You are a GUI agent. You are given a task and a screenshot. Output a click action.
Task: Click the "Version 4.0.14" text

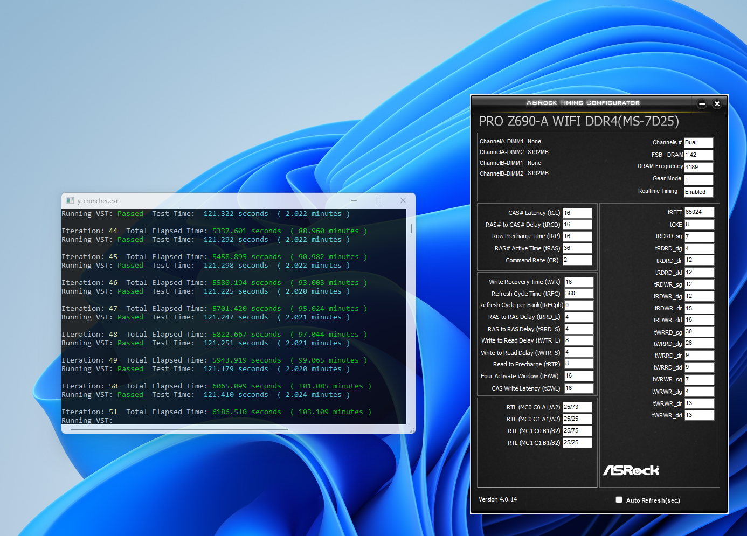point(498,500)
